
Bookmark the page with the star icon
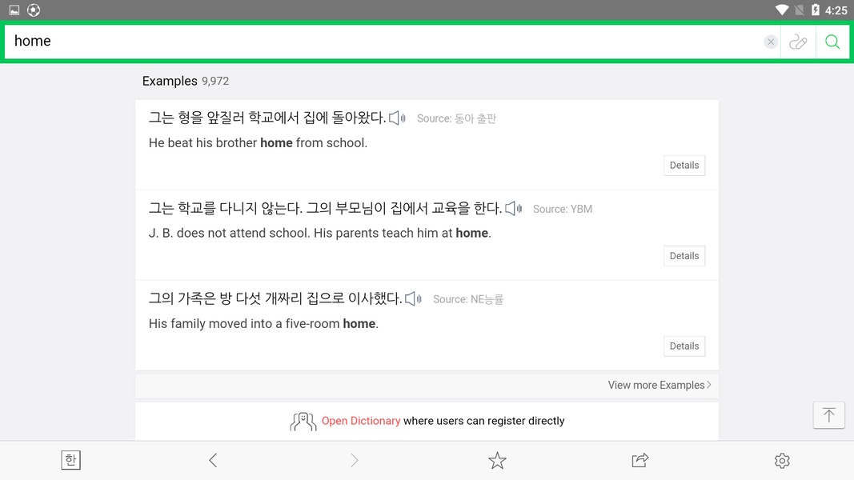(x=497, y=461)
